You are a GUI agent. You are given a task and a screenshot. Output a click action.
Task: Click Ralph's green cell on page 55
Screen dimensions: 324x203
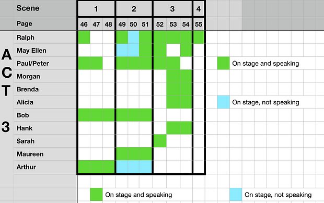pos(199,38)
